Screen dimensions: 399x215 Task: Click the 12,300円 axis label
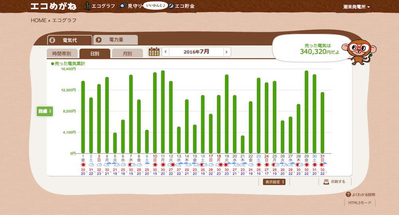coord(69,90)
